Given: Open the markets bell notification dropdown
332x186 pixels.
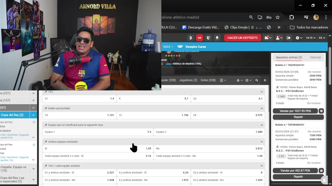Looking at the screenshot, I should click(x=239, y=80).
